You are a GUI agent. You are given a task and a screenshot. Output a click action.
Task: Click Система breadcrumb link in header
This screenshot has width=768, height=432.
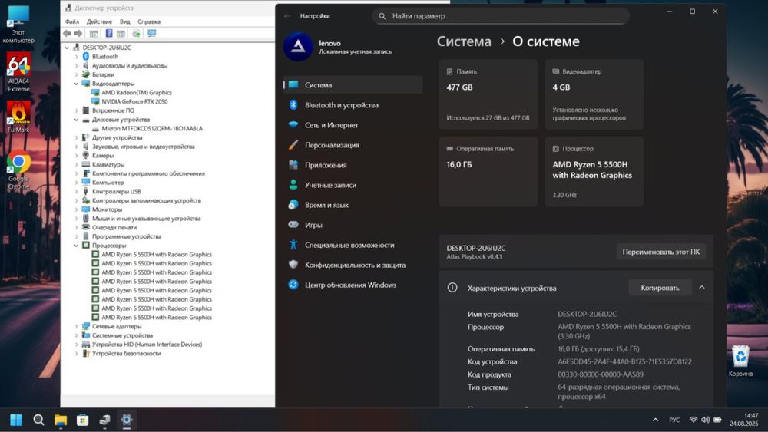[x=464, y=41]
